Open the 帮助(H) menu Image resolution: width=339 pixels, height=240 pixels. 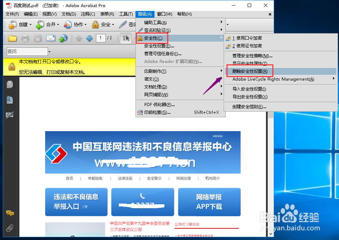184,14
